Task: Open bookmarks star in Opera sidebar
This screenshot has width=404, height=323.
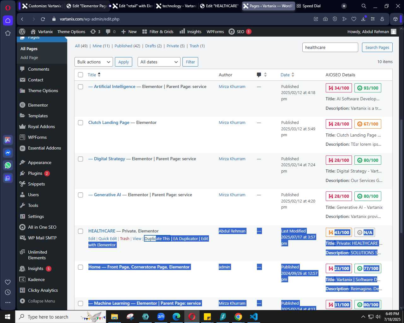Action: click(8, 33)
